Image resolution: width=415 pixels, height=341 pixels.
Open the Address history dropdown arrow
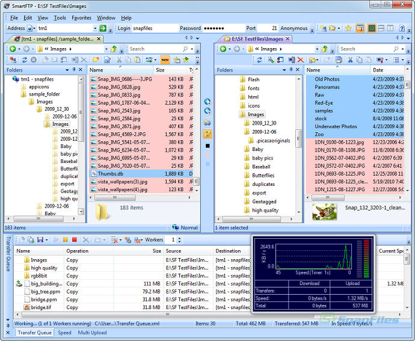tap(95, 28)
